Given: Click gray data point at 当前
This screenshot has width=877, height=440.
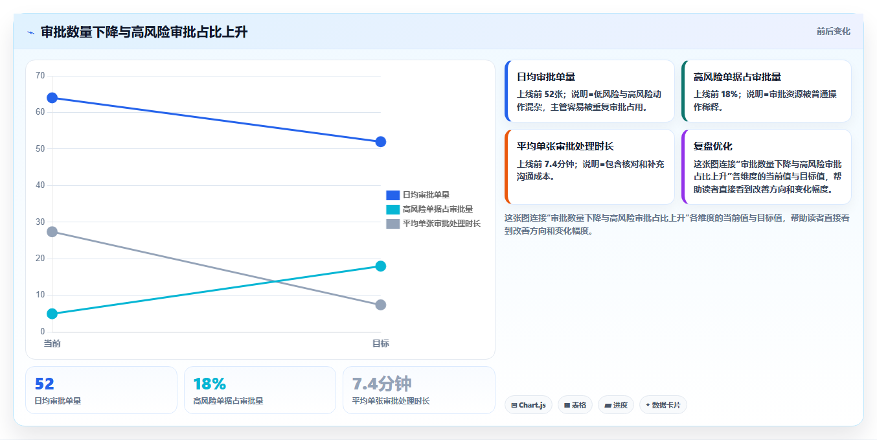Looking at the screenshot, I should (52, 231).
